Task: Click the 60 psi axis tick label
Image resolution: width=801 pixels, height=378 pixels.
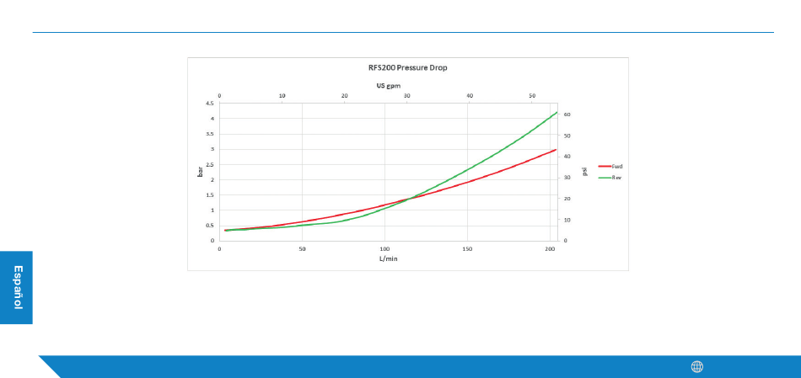Action: (x=567, y=114)
